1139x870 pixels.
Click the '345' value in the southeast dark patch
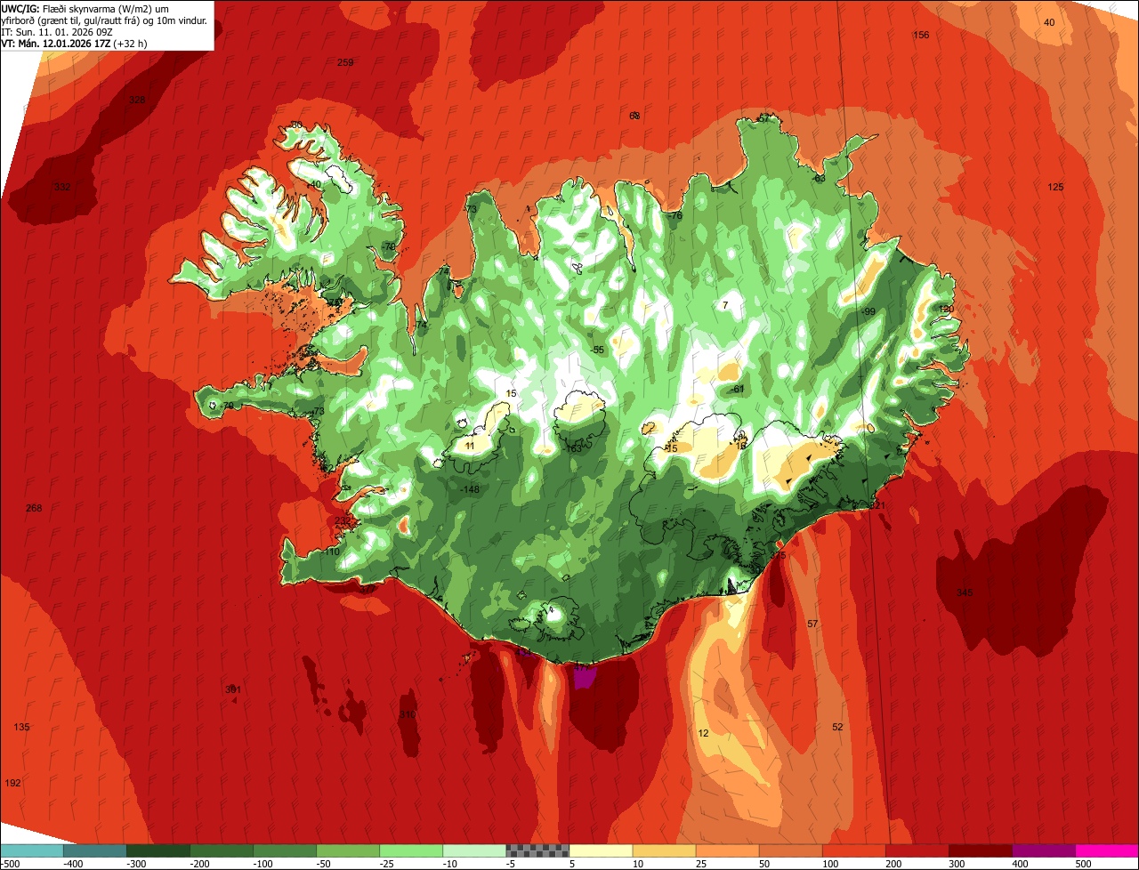(x=965, y=592)
